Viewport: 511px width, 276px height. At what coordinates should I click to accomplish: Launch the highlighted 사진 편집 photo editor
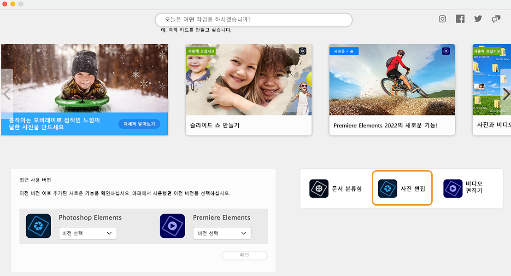[x=401, y=188]
